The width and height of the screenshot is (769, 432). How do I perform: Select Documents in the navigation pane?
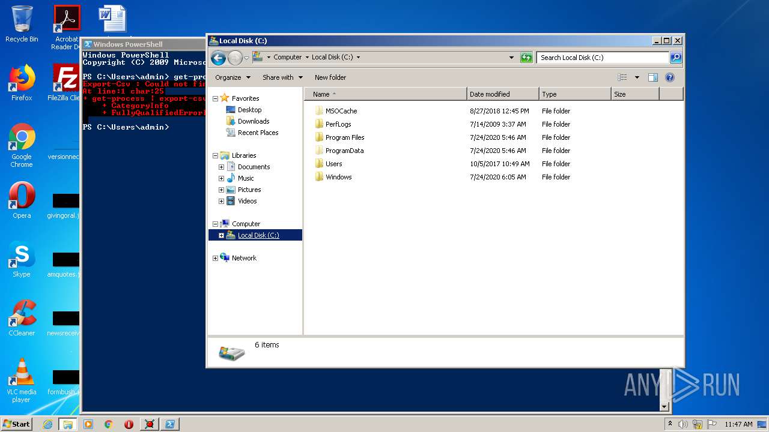tap(254, 167)
